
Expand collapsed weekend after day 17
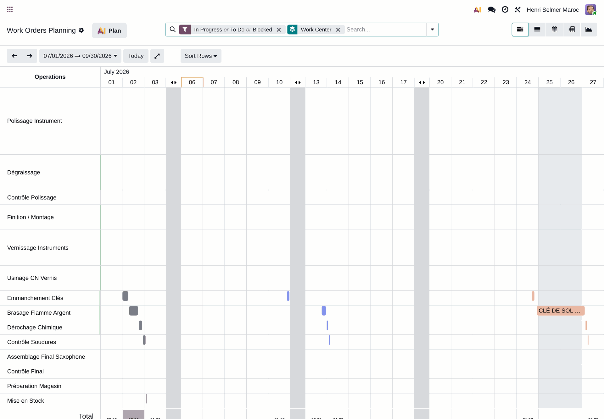coord(422,82)
